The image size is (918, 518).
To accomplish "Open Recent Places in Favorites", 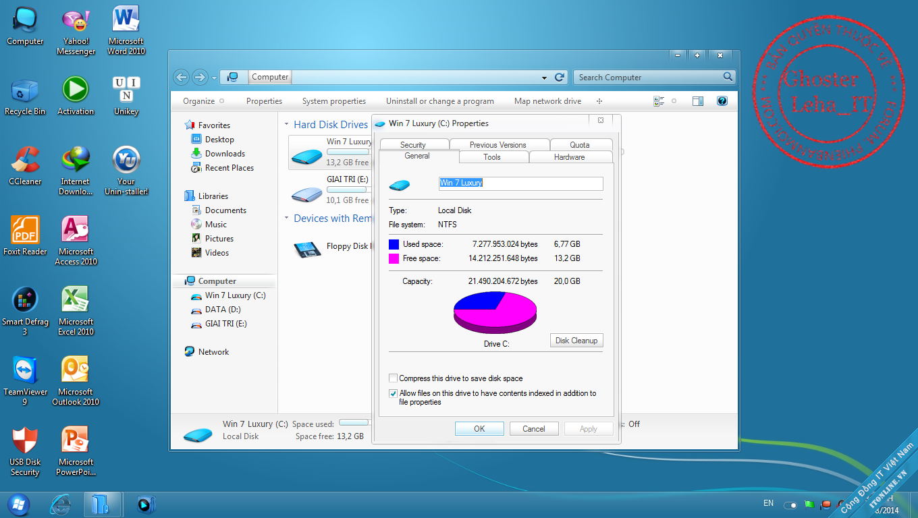I will click(x=230, y=168).
